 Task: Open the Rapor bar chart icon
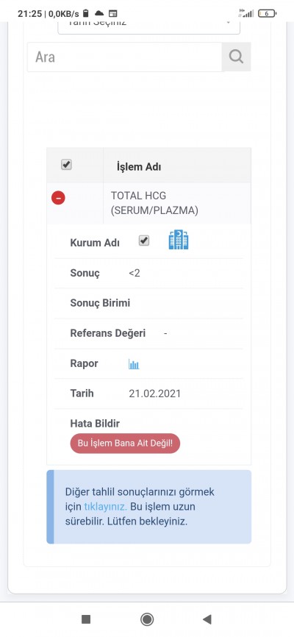point(134,364)
